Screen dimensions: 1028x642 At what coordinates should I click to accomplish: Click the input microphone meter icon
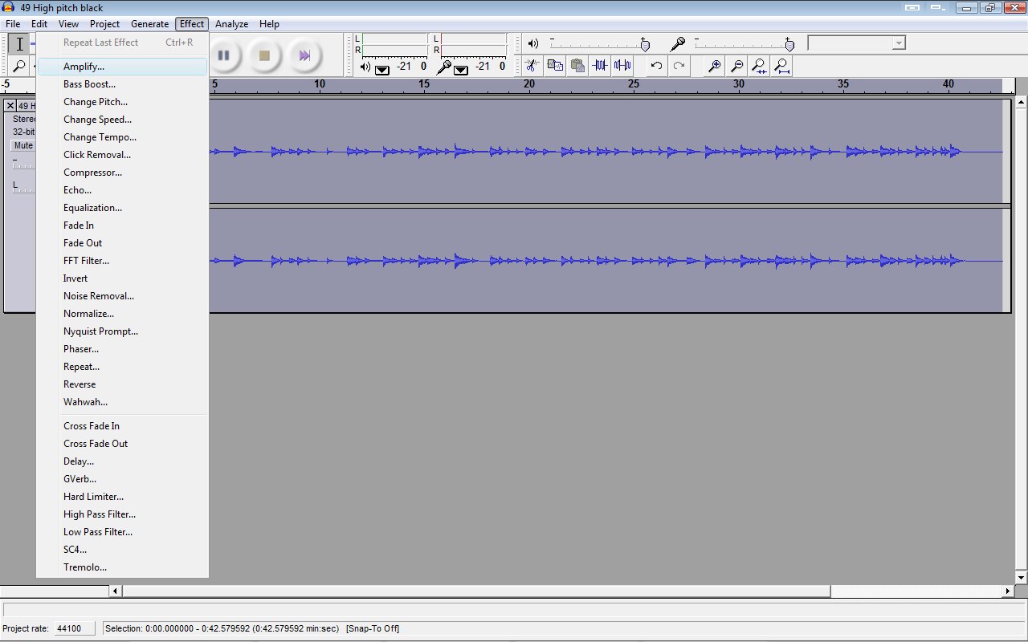point(443,67)
